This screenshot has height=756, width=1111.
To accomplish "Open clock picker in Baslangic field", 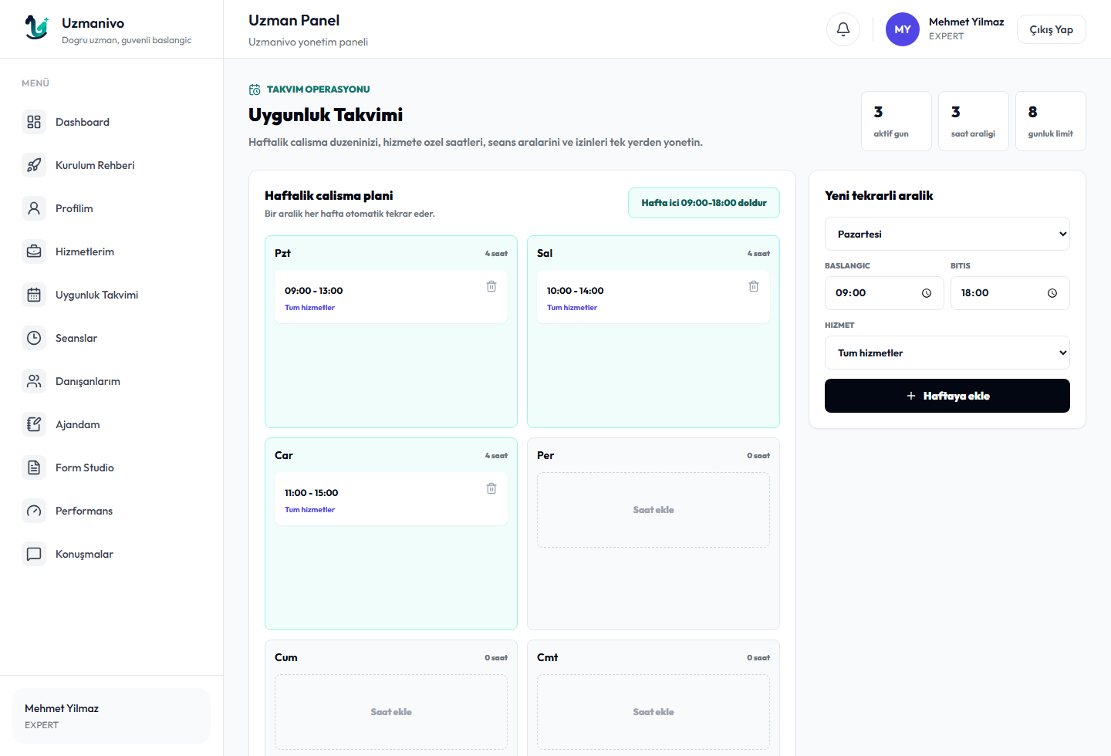I will click(x=927, y=293).
